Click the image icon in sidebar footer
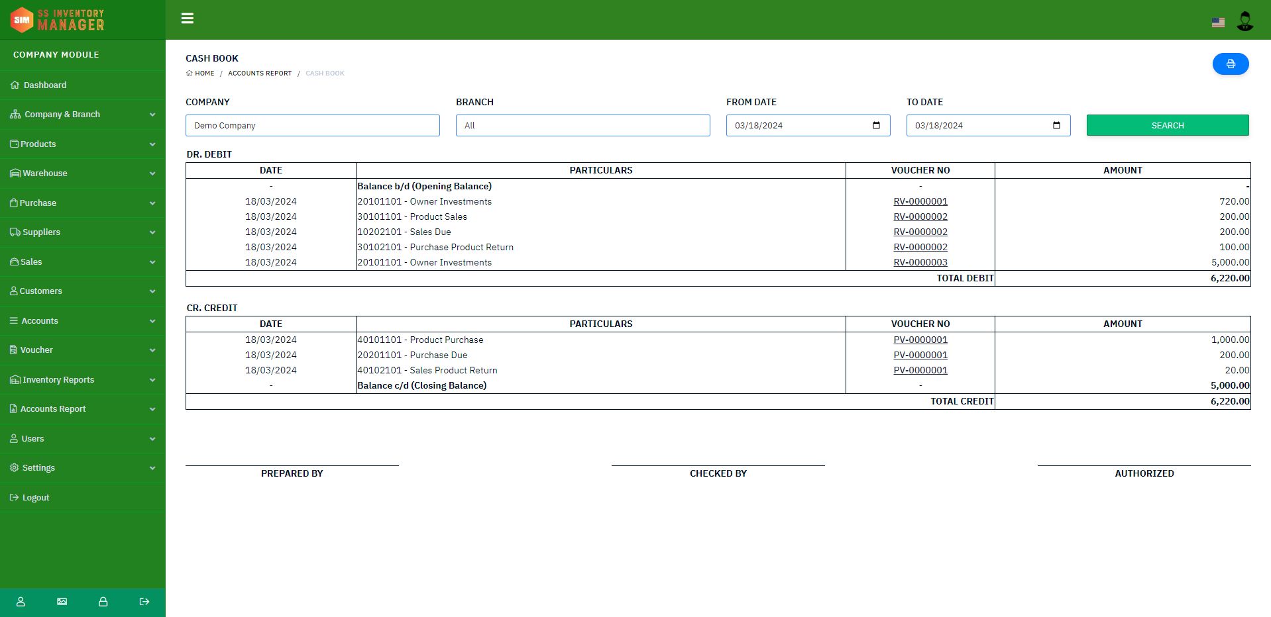 tap(62, 602)
